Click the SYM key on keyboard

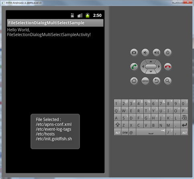pos(125,132)
